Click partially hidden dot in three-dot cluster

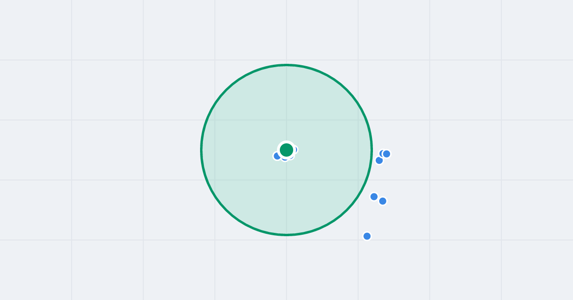click(x=382, y=153)
